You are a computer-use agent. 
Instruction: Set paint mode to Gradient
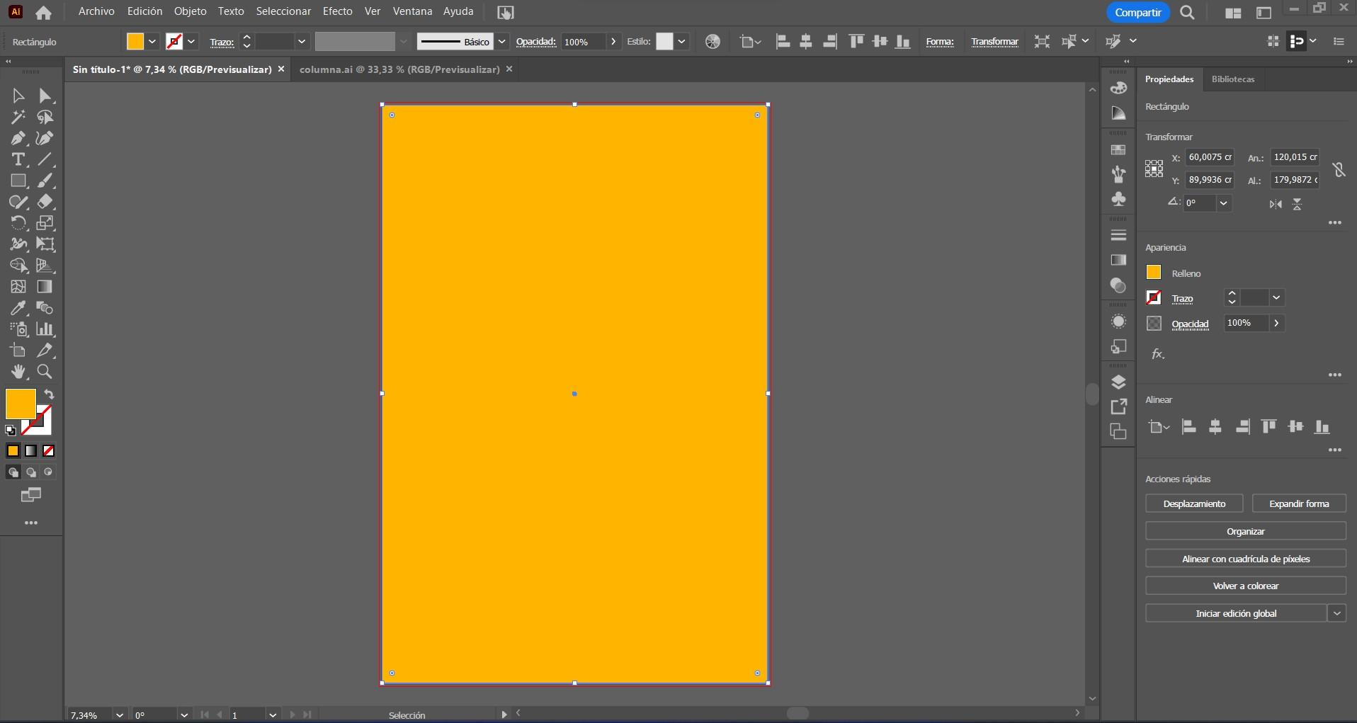coord(31,451)
